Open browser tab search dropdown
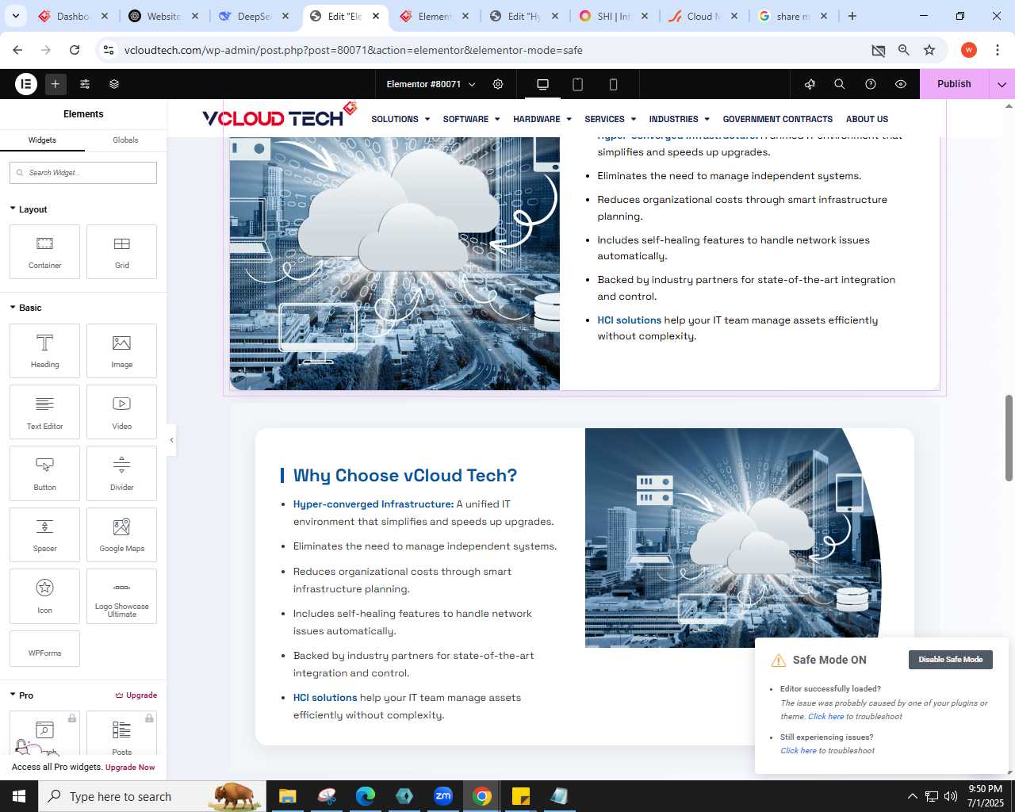The image size is (1015, 812). [16, 16]
